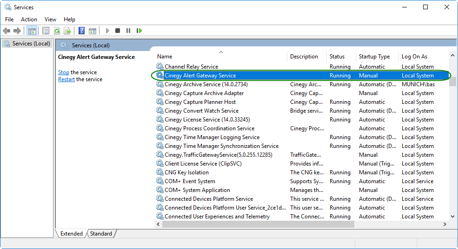Click the Export List toolbar icon

[67, 31]
